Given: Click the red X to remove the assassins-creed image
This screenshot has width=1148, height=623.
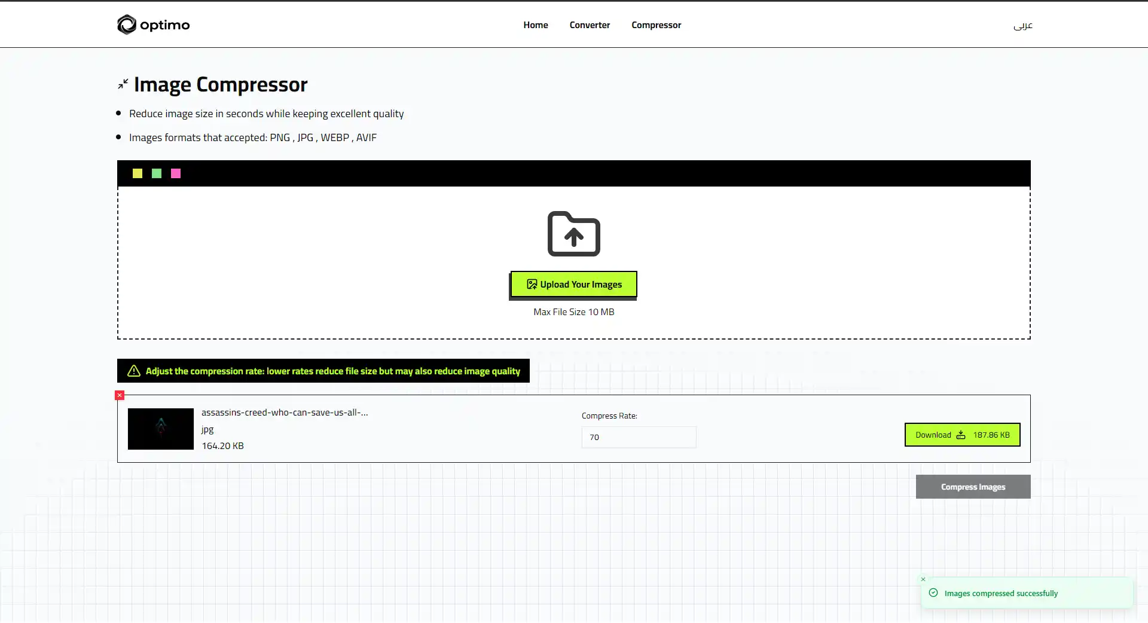Looking at the screenshot, I should (x=120, y=395).
